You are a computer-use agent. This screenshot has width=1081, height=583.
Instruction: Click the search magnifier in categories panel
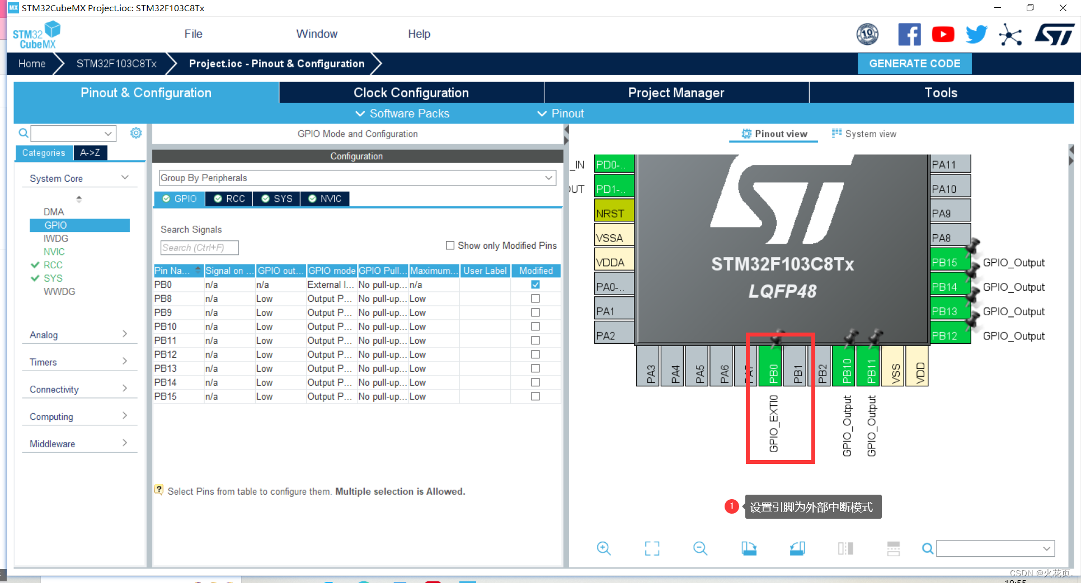(x=23, y=133)
